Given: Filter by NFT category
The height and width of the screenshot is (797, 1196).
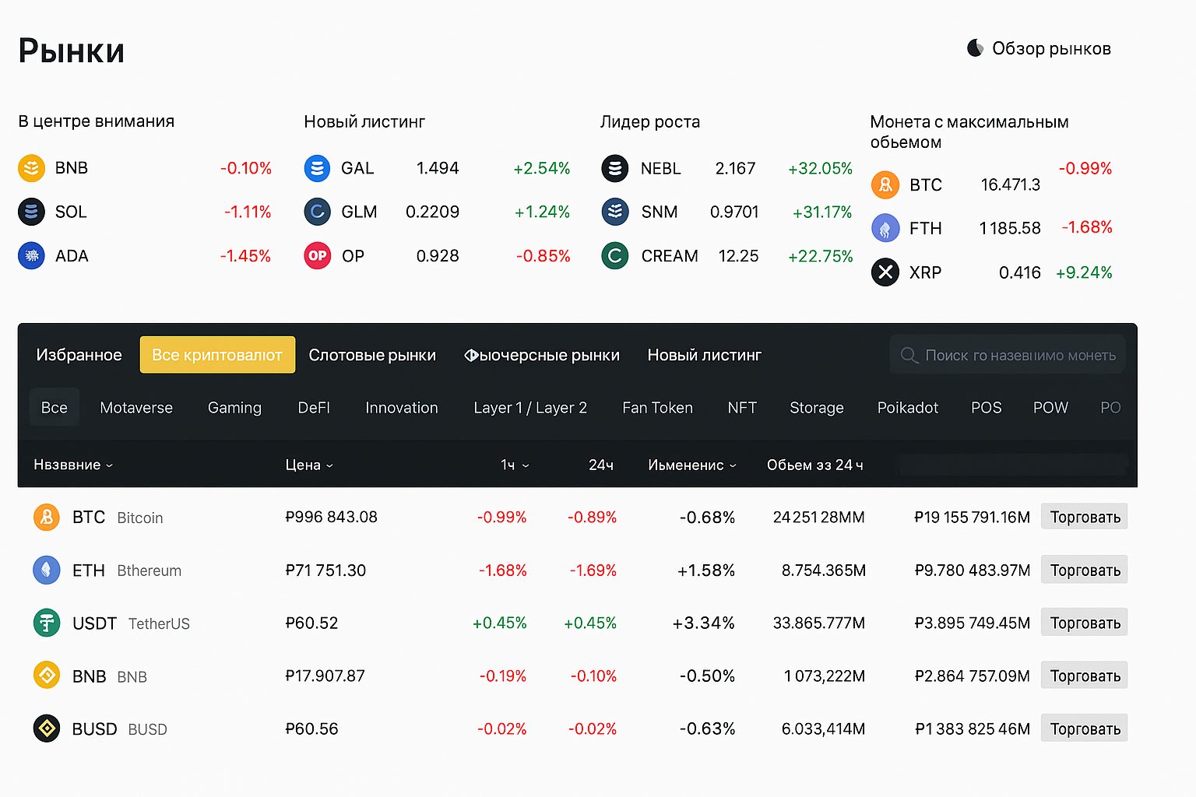Looking at the screenshot, I should click(x=741, y=408).
